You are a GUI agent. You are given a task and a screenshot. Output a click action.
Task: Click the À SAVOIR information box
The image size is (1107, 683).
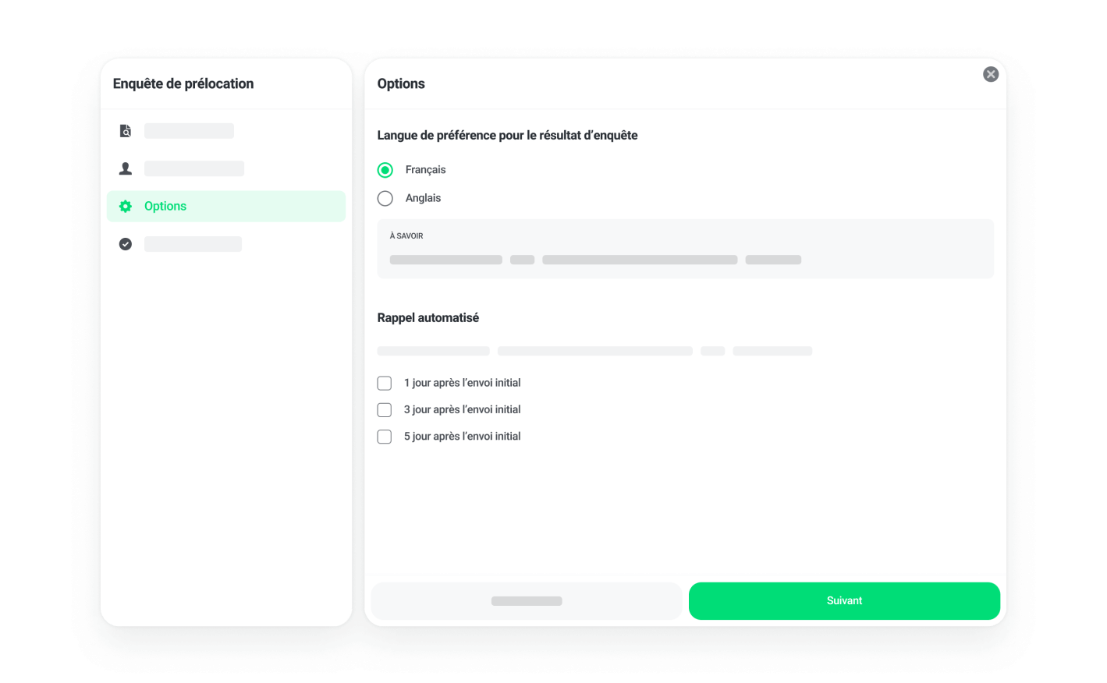686,249
